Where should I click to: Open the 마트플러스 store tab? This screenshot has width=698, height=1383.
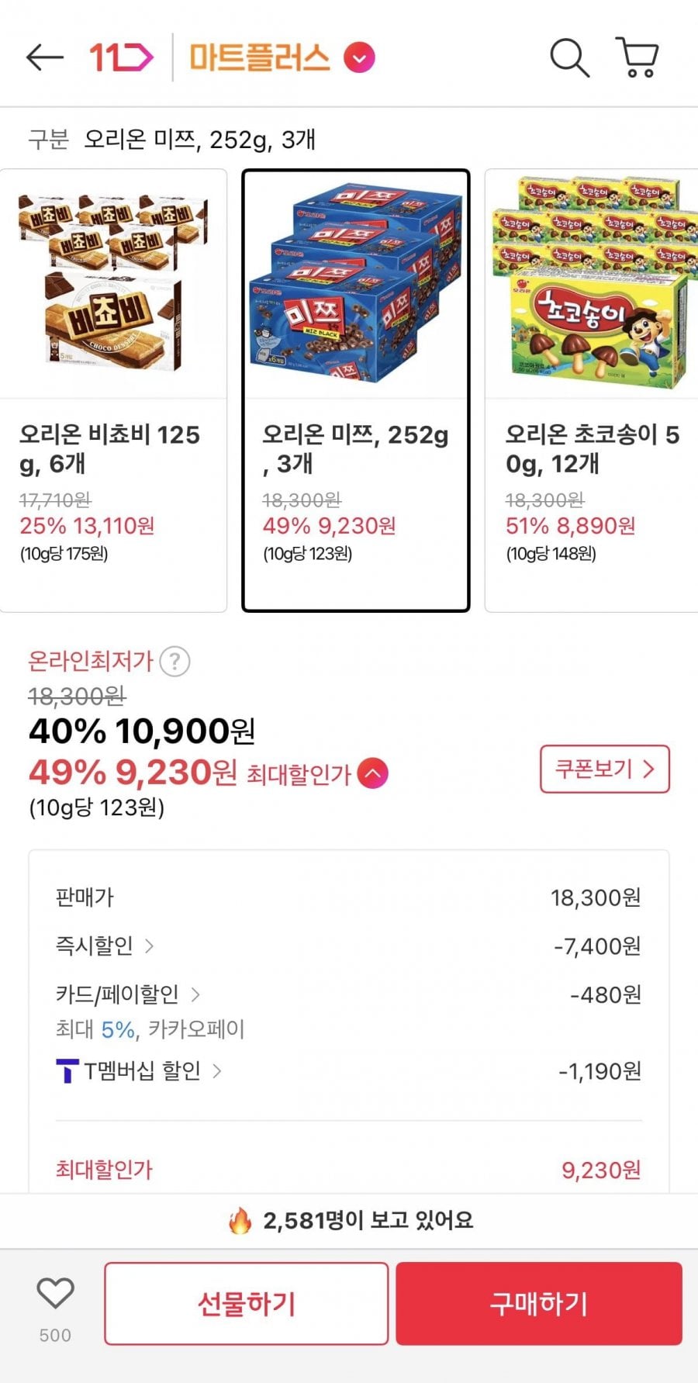260,57
